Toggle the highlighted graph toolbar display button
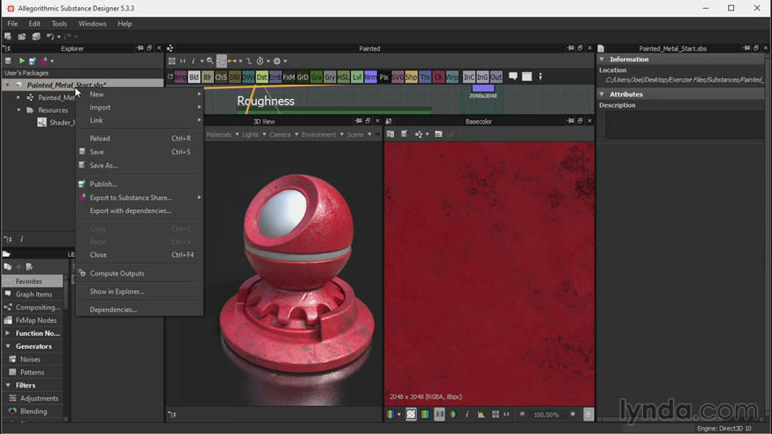The height and width of the screenshot is (434, 772). [222, 61]
